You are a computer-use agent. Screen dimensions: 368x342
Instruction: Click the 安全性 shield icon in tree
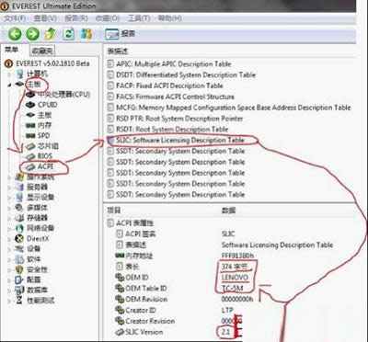(x=19, y=269)
